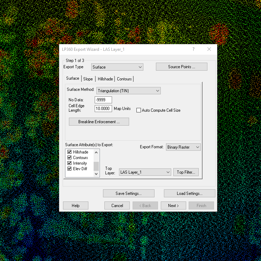
Task: Click Load Settings button
Action: (190, 193)
